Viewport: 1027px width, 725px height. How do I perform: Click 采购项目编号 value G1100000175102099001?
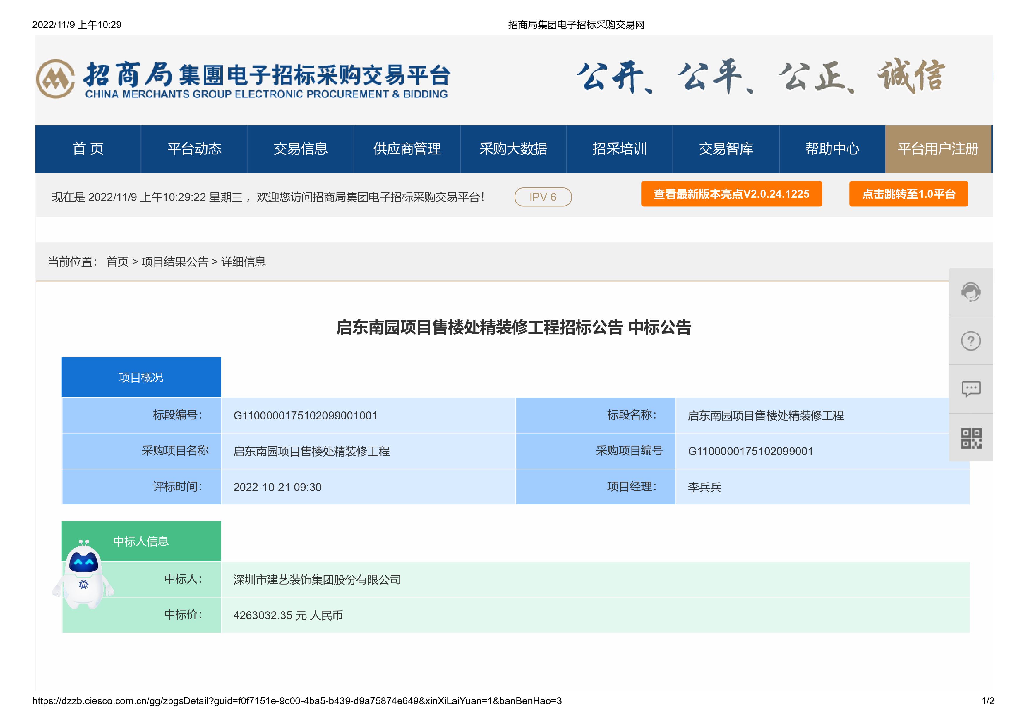click(751, 452)
